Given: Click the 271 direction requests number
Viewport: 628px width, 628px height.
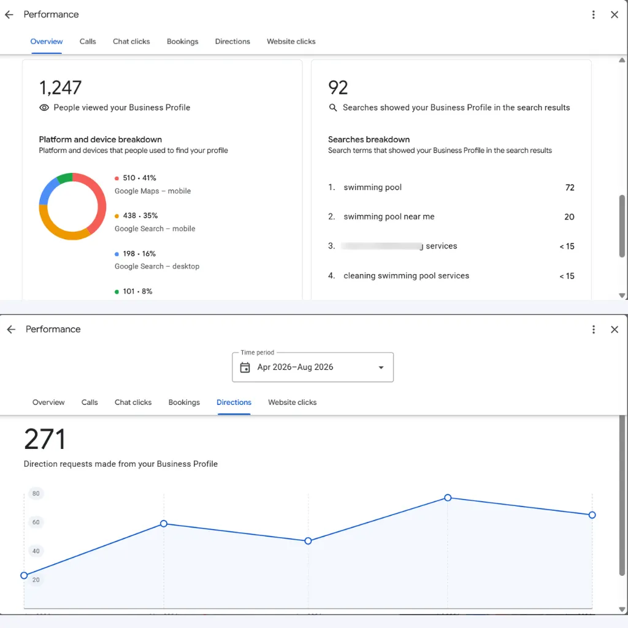Looking at the screenshot, I should (44, 439).
